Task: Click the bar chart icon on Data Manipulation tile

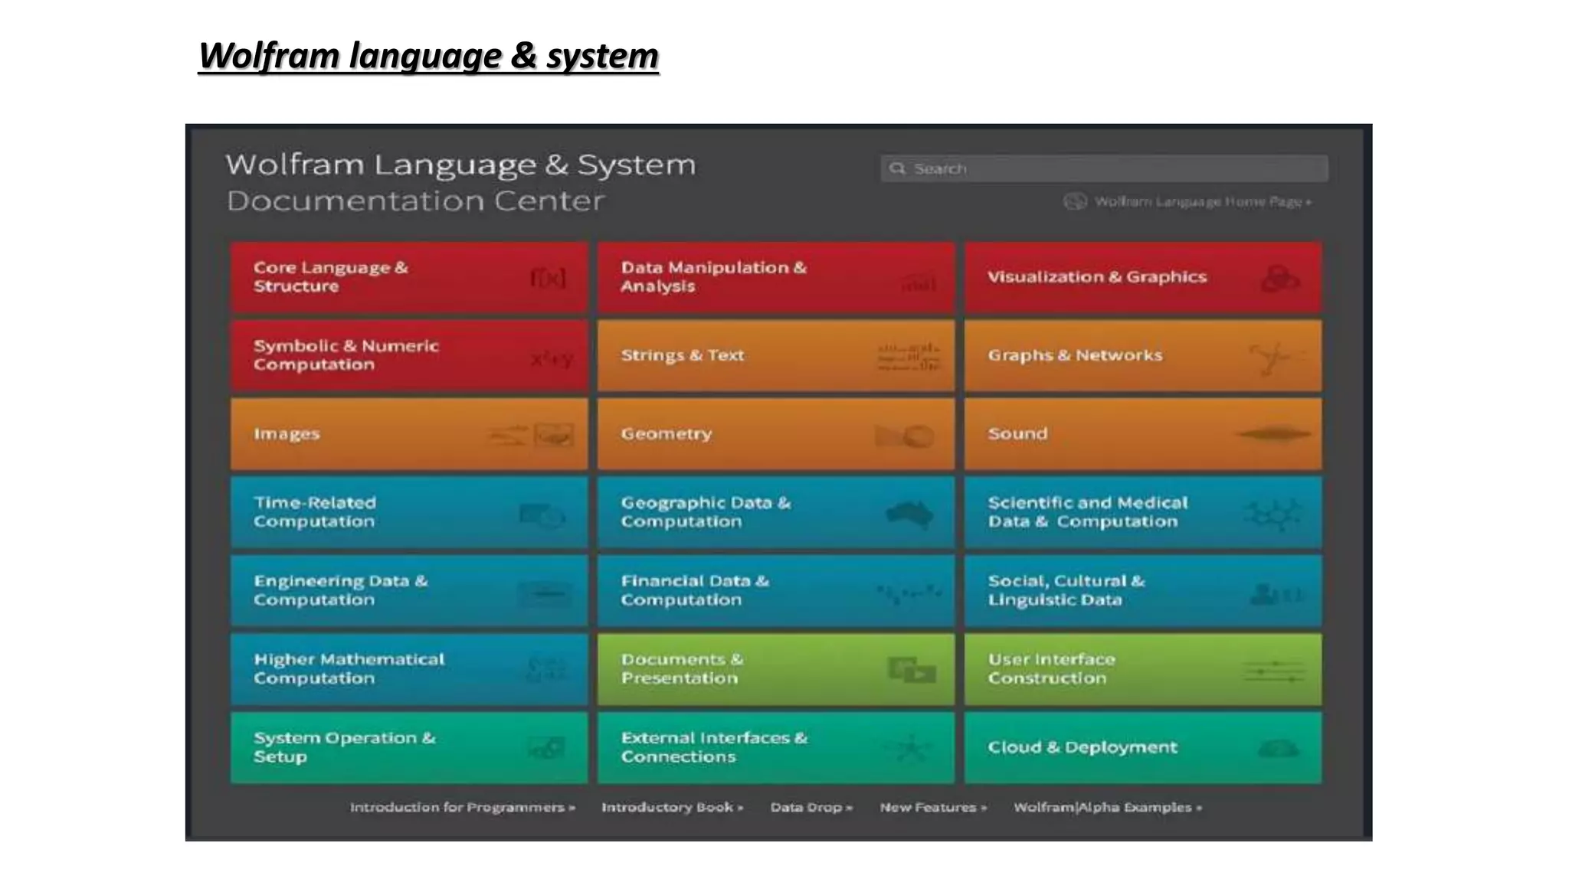Action: (x=918, y=283)
